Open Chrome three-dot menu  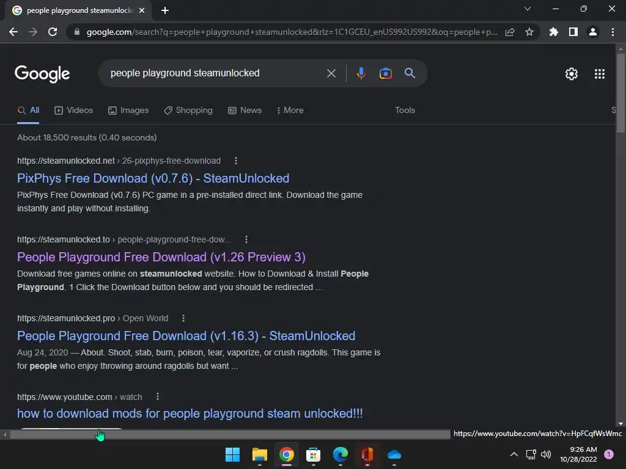(x=613, y=32)
